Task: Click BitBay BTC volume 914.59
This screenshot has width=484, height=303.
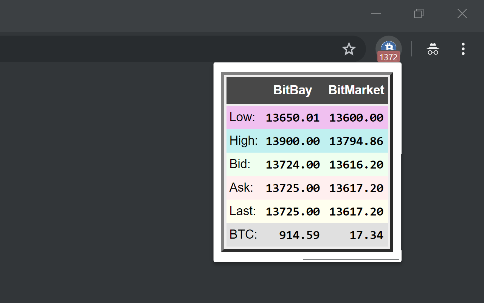Action: point(299,235)
